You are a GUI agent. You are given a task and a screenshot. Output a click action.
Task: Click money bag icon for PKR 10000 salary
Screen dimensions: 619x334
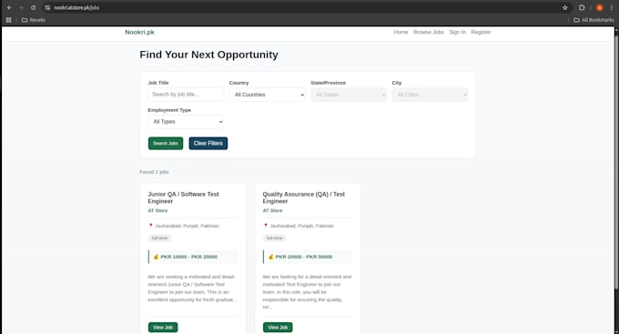point(156,257)
